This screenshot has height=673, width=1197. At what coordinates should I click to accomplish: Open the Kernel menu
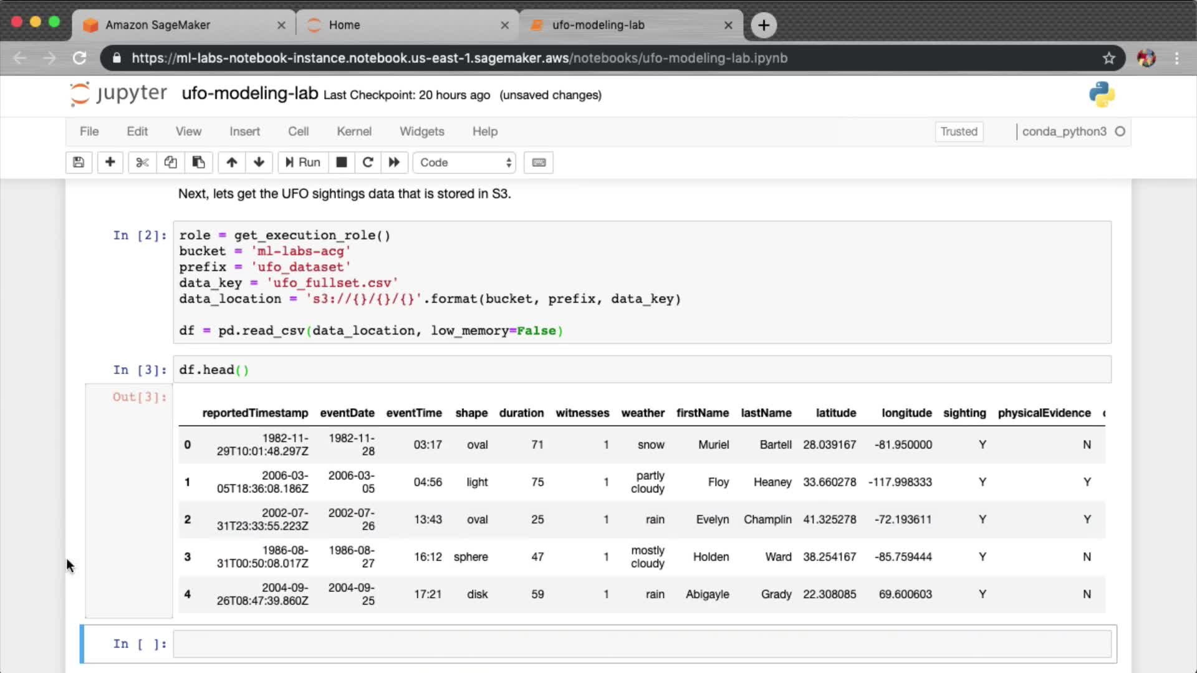tap(353, 131)
